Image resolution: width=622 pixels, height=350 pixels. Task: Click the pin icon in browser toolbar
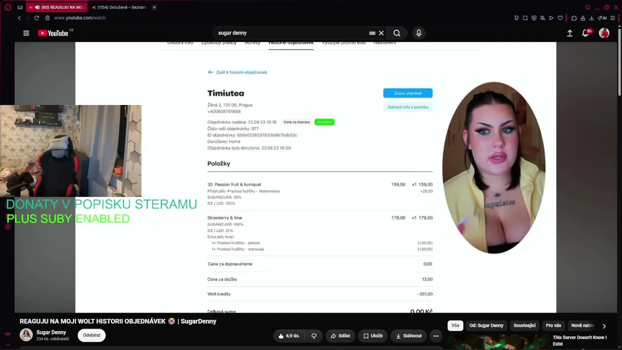[x=516, y=18]
